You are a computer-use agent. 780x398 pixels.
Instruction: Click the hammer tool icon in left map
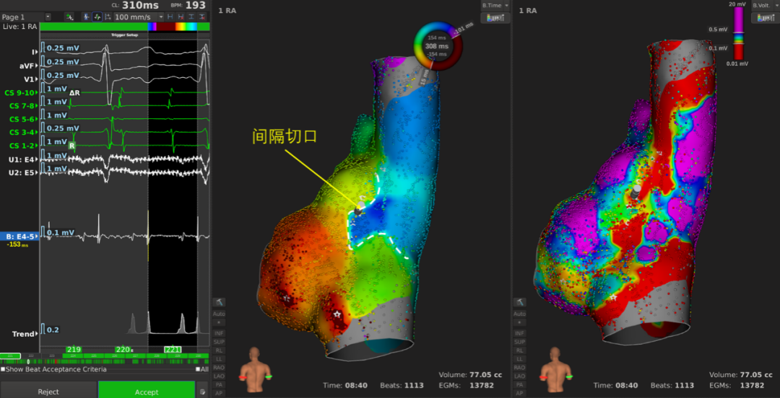coord(219,302)
